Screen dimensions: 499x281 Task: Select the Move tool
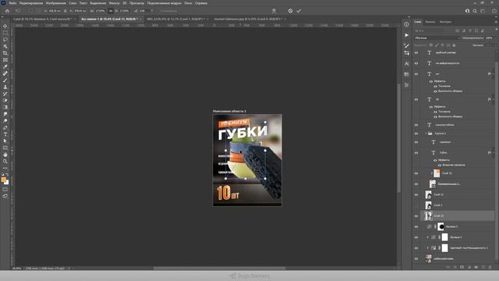[x=5, y=26]
